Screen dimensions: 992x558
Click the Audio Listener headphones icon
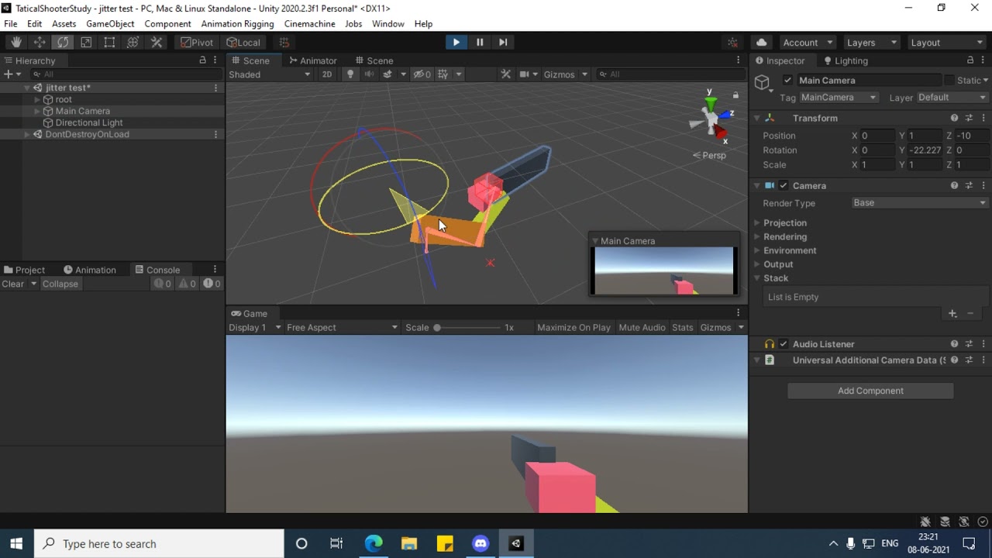point(770,344)
